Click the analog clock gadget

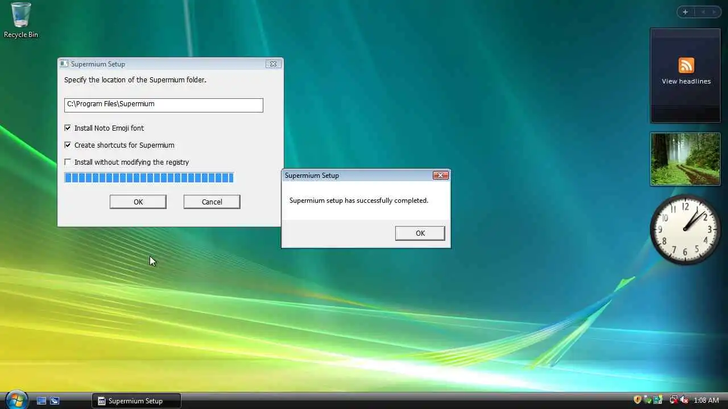685,229
